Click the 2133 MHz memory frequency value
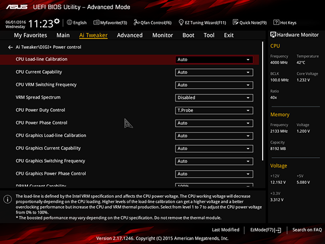 [x=279, y=131]
